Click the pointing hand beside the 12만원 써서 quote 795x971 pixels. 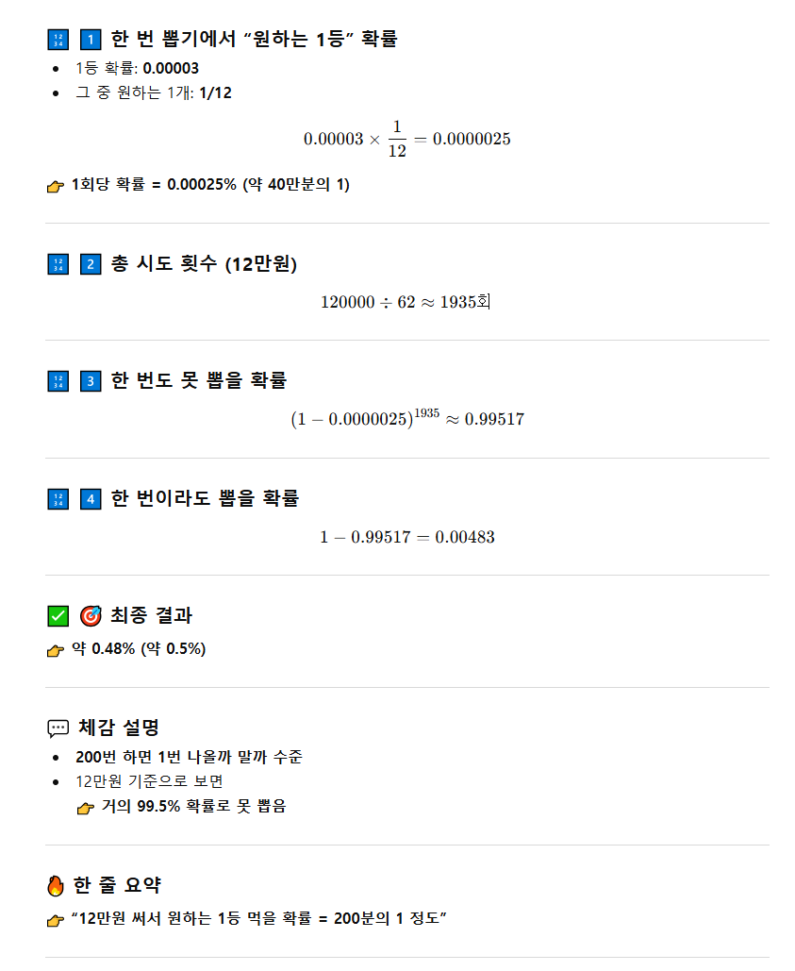56,921
